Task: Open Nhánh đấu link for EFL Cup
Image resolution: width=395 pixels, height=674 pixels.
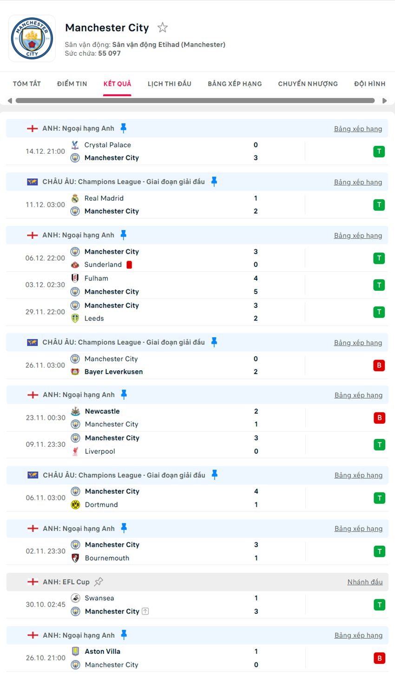Action: [365, 582]
